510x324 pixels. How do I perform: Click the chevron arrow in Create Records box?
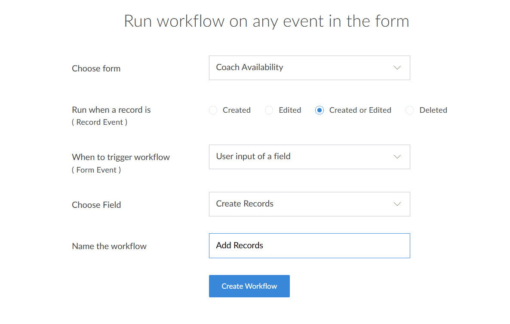[397, 204]
